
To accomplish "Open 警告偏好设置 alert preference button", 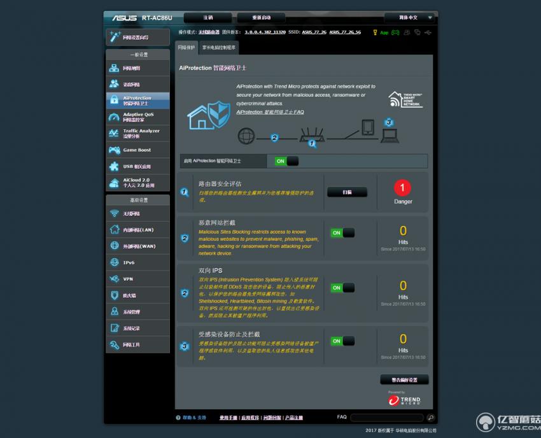I will pyautogui.click(x=404, y=379).
